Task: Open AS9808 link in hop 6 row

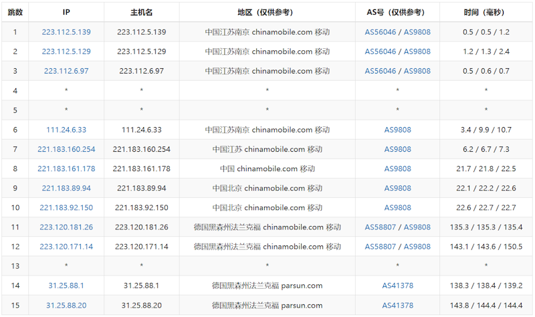Action: click(x=397, y=130)
